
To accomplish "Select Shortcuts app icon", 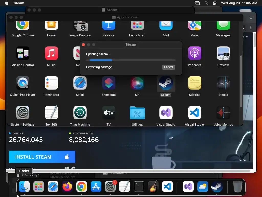I will (108, 83).
